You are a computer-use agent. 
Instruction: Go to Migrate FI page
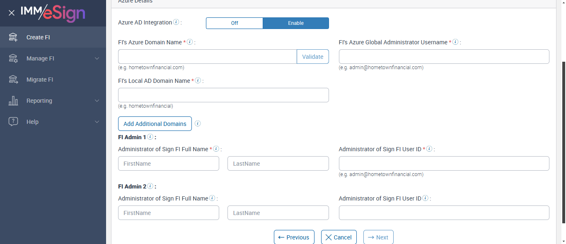coord(40,80)
